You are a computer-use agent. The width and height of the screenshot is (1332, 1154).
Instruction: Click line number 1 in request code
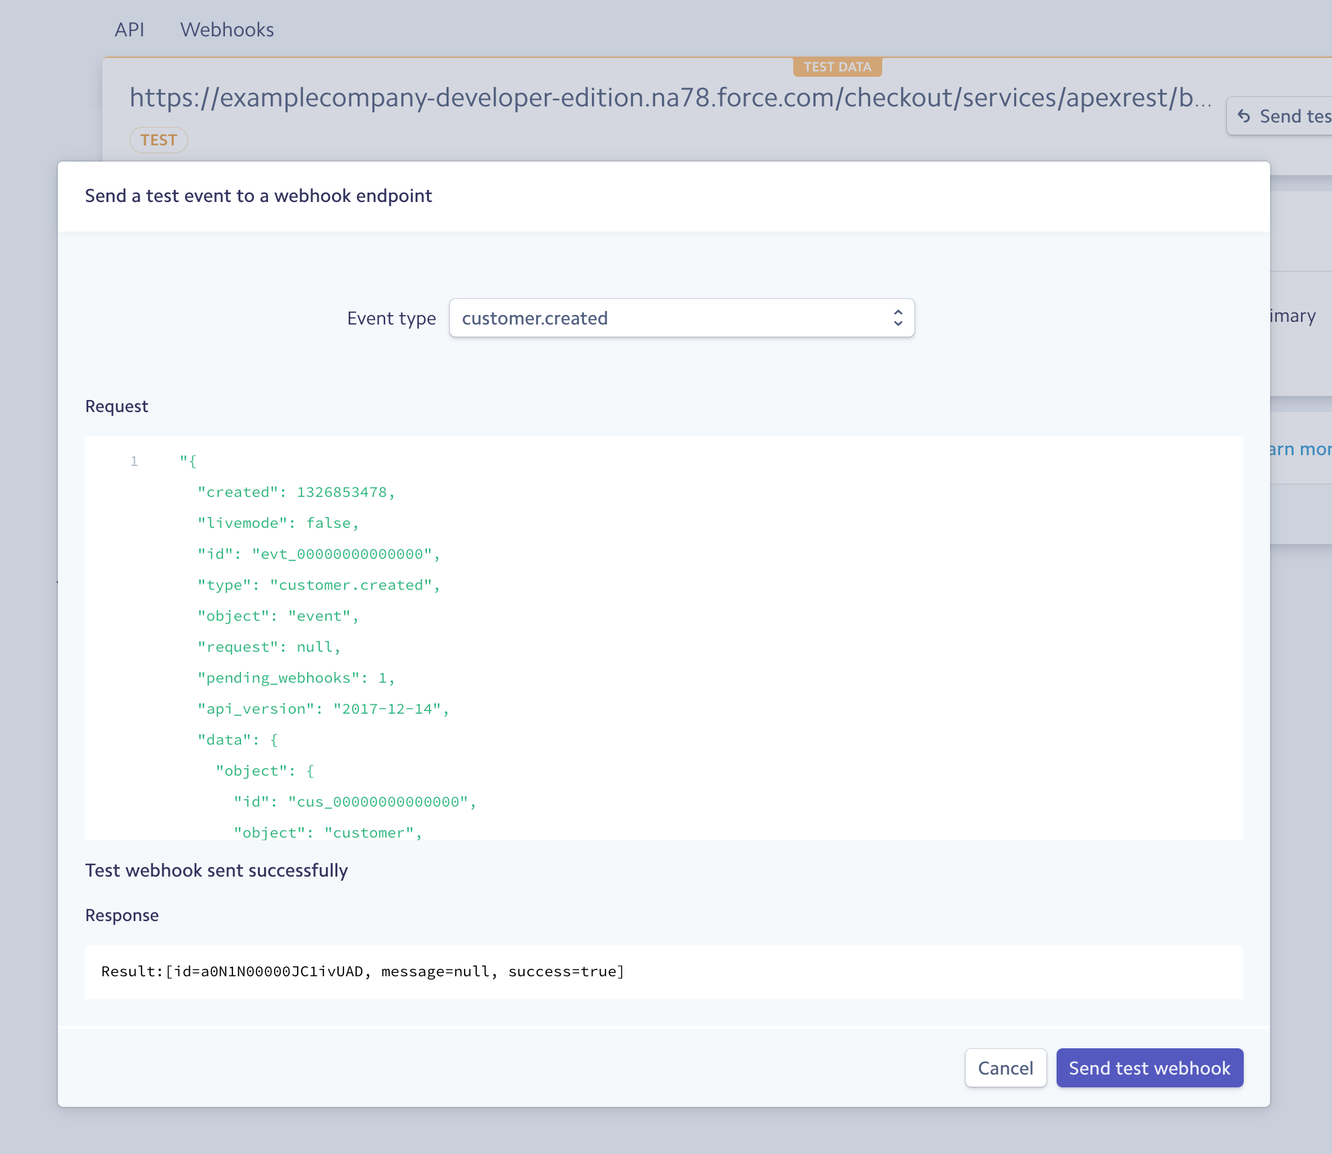coord(134,461)
